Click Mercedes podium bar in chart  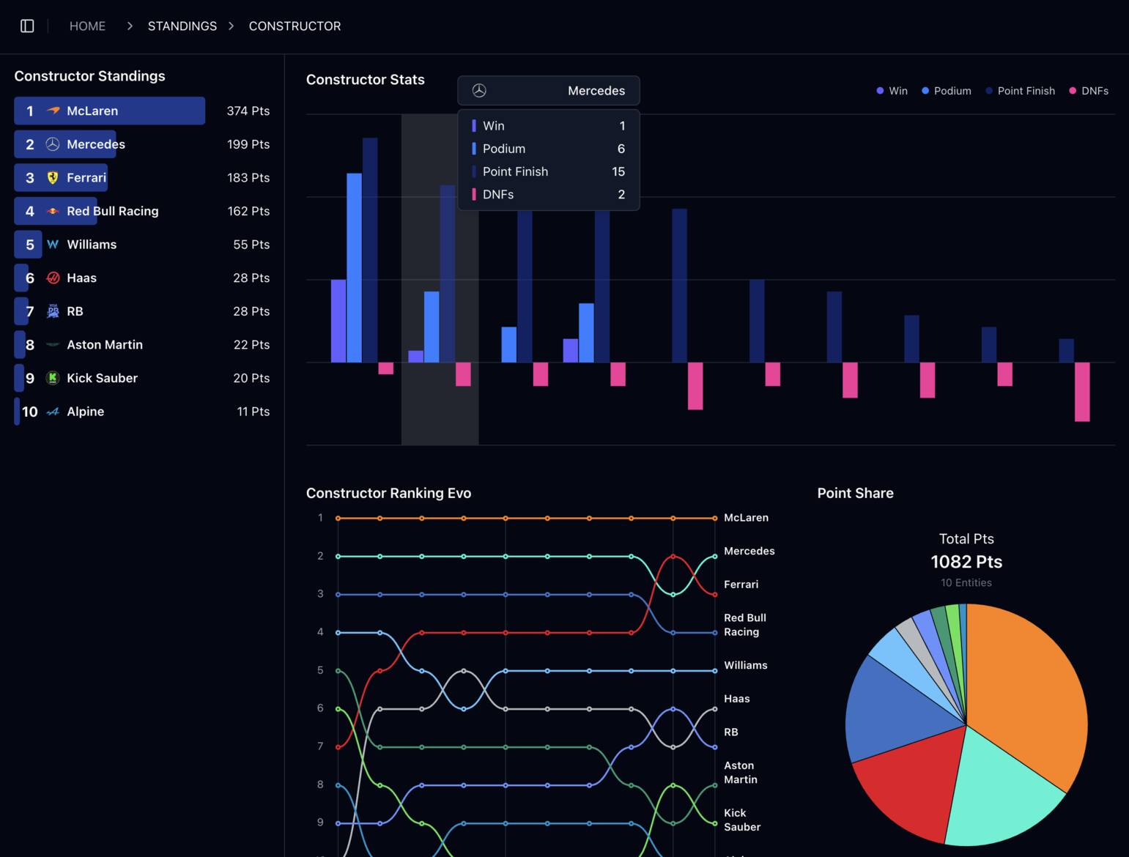click(432, 327)
